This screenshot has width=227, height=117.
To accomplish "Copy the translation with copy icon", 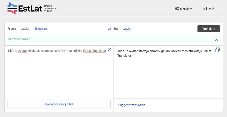I will click(217, 50).
